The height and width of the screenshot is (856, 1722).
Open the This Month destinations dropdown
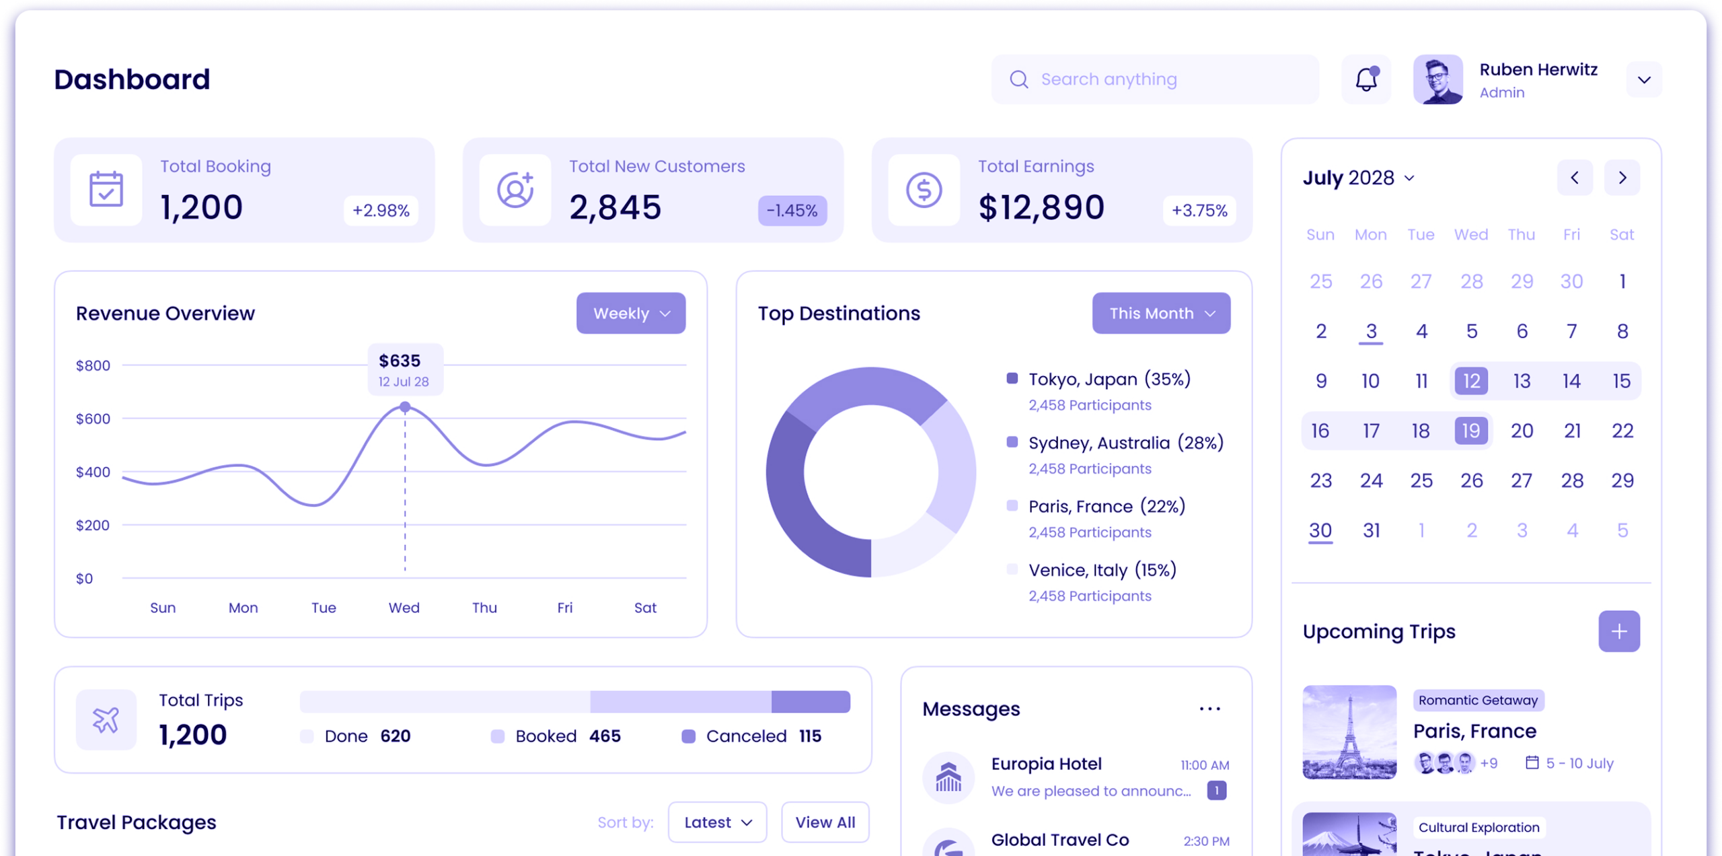[x=1161, y=313]
